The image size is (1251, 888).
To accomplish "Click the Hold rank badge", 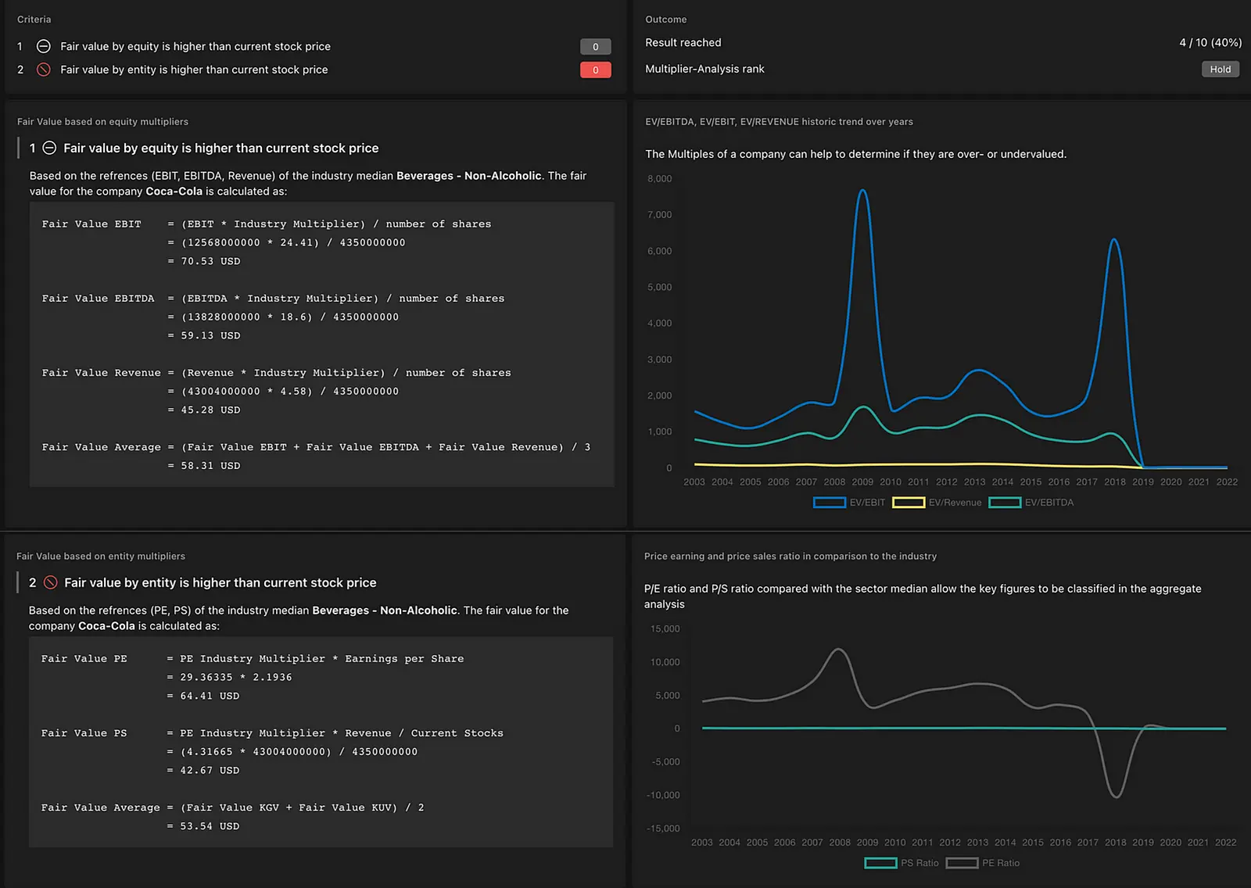I will coord(1220,70).
